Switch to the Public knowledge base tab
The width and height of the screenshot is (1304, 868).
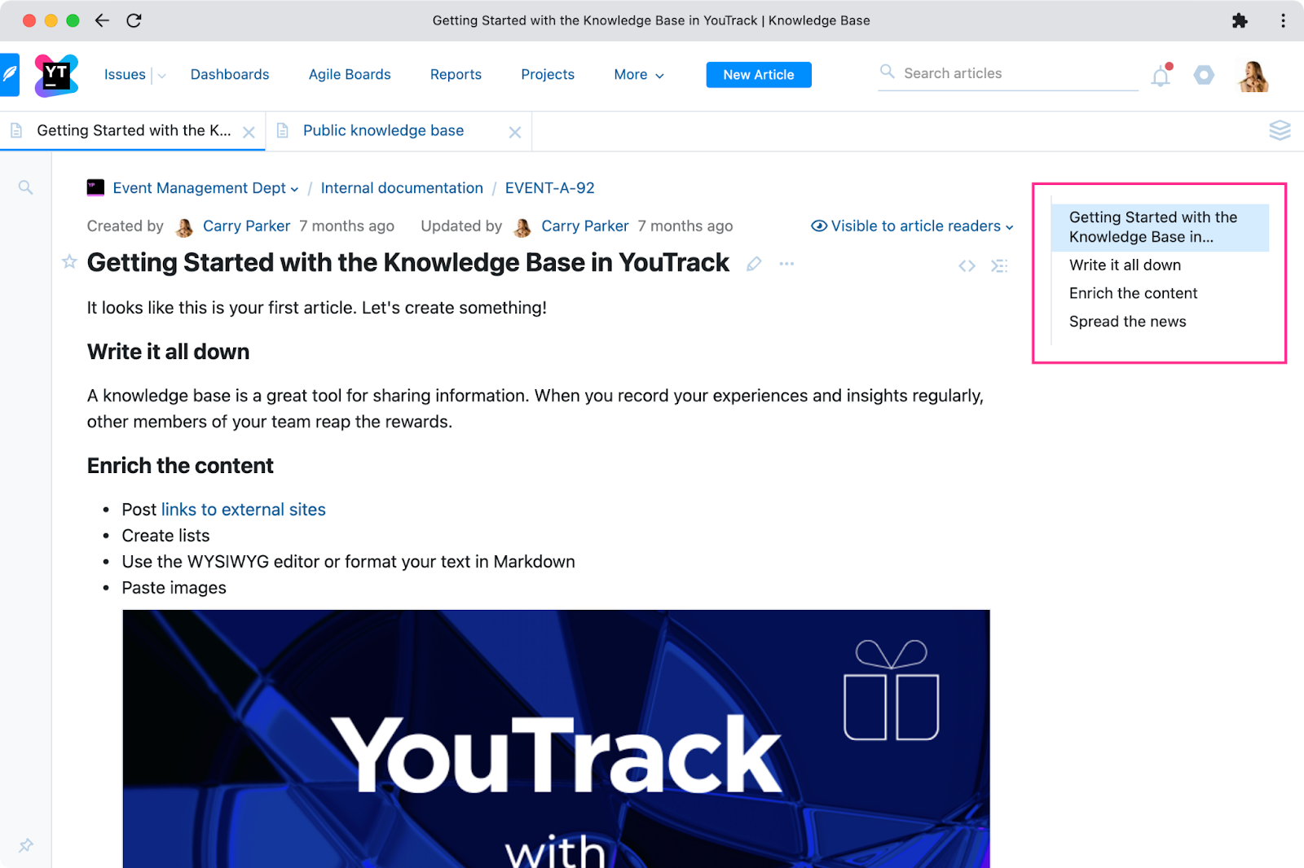pyautogui.click(x=383, y=131)
